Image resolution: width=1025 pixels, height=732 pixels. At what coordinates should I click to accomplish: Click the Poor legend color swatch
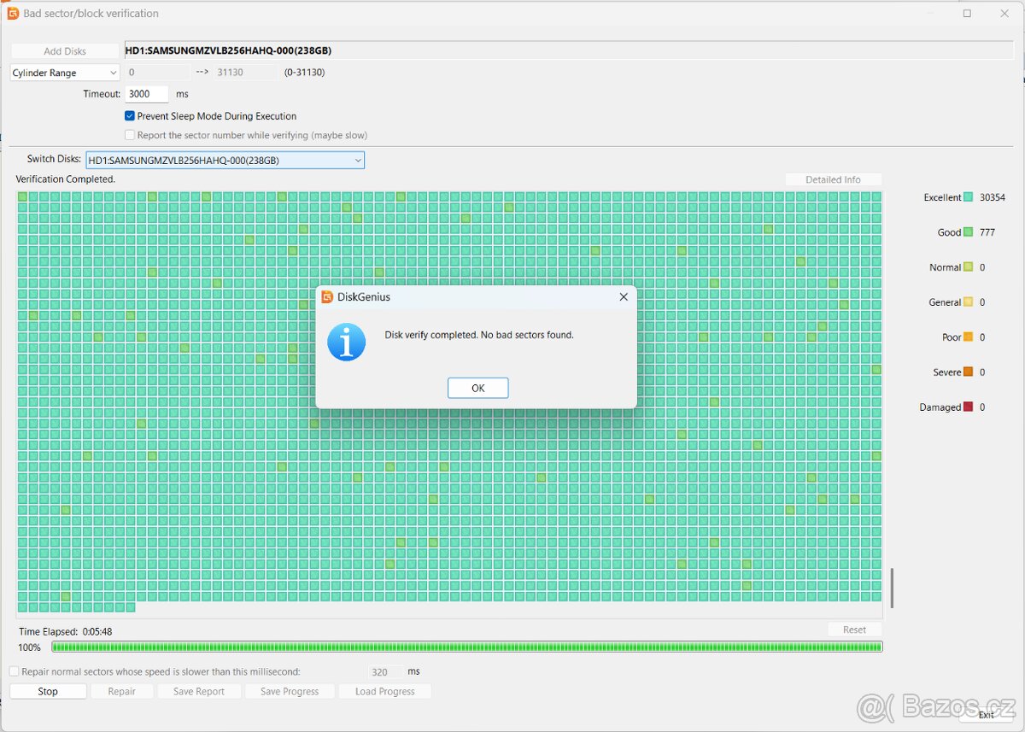tap(968, 337)
